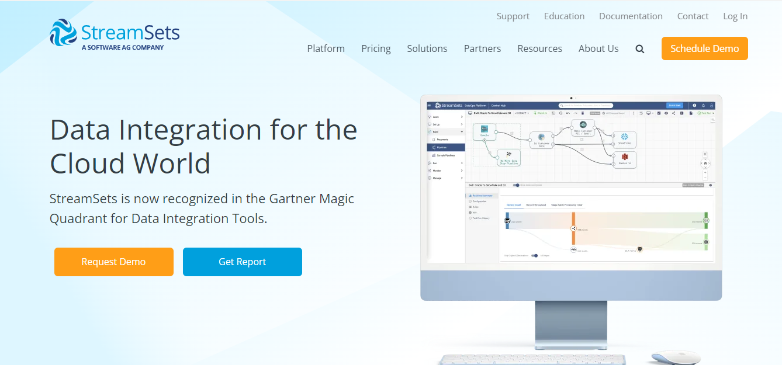This screenshot has height=365, width=782.
Task: Open the website search magnifier icon
Action: point(640,49)
